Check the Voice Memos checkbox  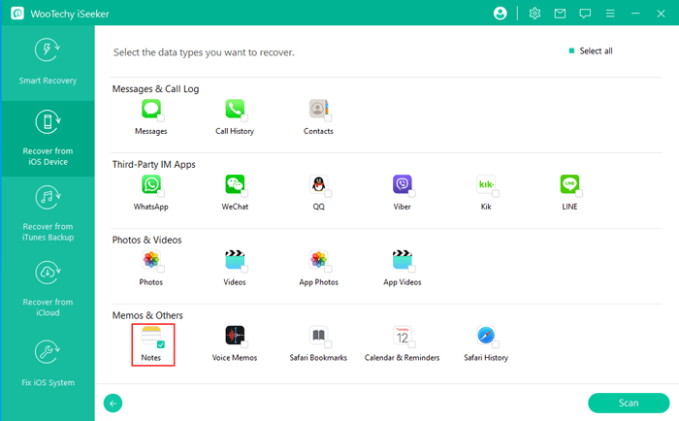[x=244, y=344]
